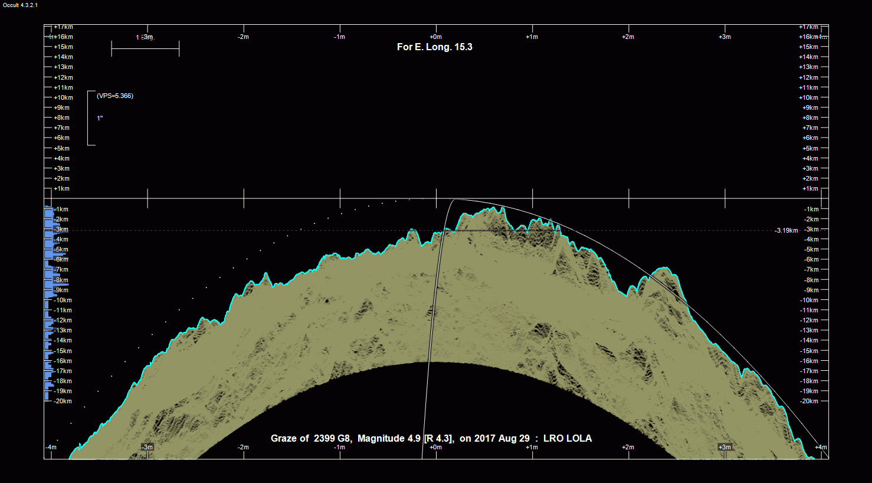Click the '-12km' label on right axis
This screenshot has height=483, width=872.
(x=809, y=320)
